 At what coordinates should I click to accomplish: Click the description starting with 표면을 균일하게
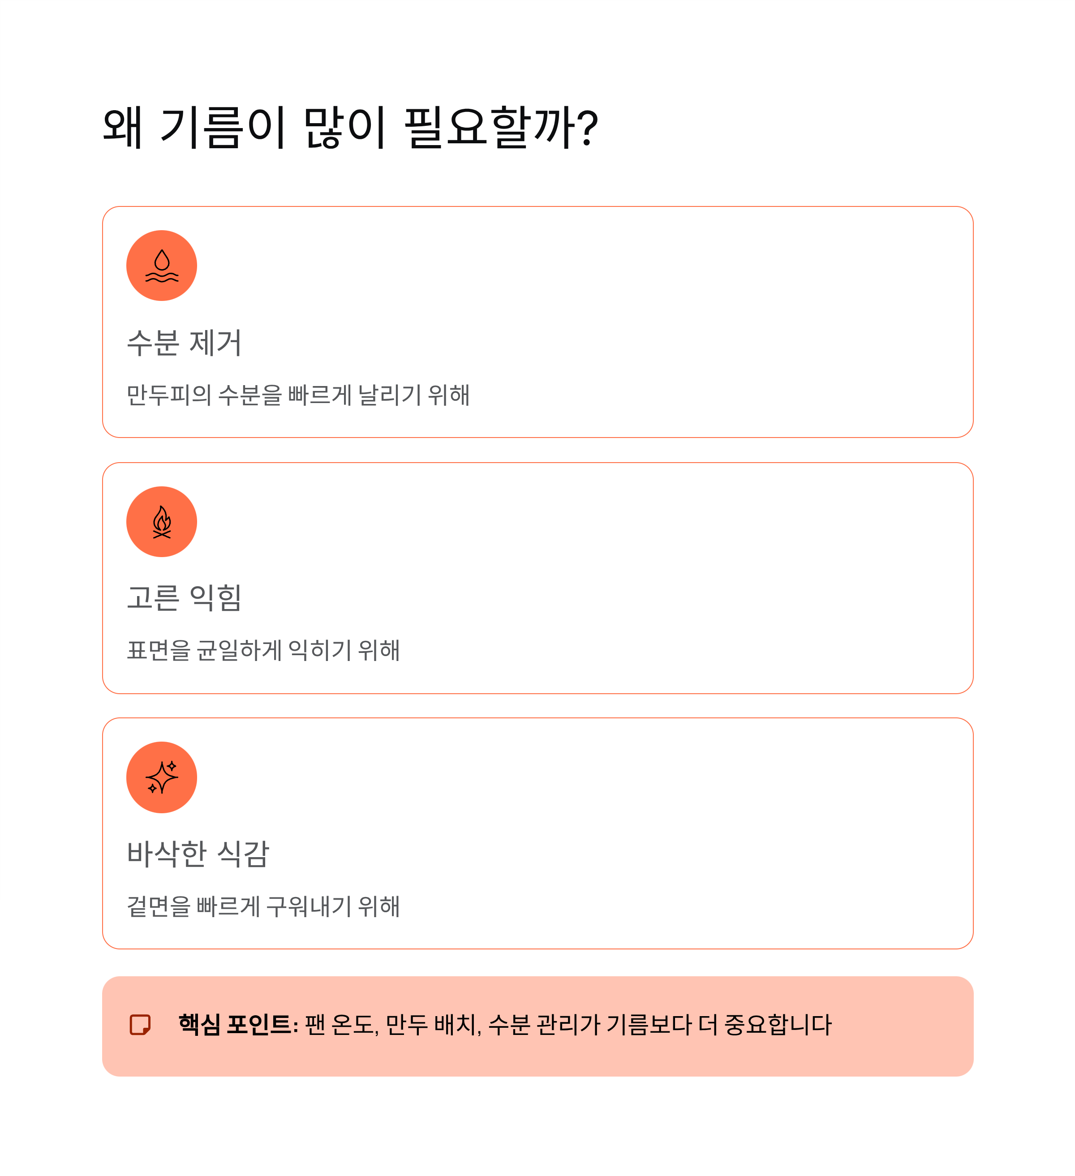(263, 650)
